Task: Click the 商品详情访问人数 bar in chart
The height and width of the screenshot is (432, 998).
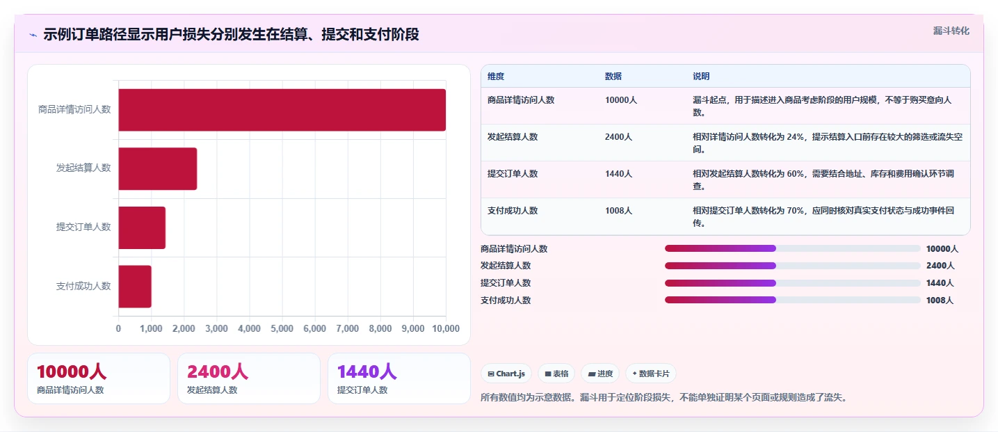Action: (x=282, y=110)
